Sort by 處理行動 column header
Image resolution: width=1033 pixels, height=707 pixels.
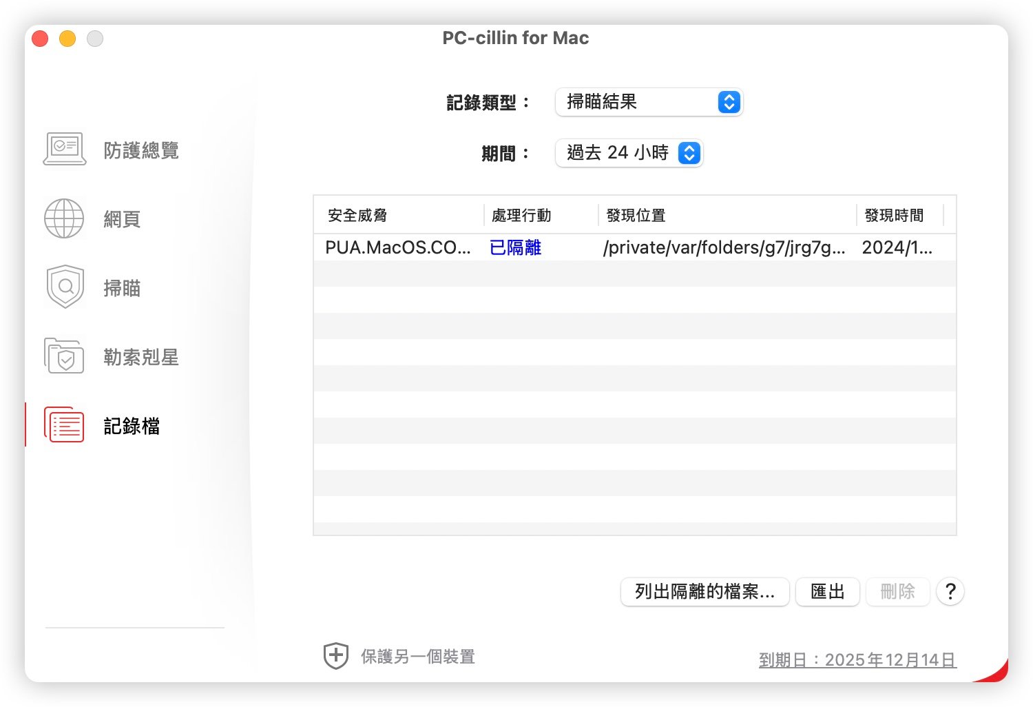tap(521, 216)
